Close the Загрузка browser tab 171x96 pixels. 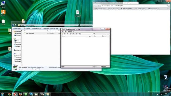pos(137,3)
